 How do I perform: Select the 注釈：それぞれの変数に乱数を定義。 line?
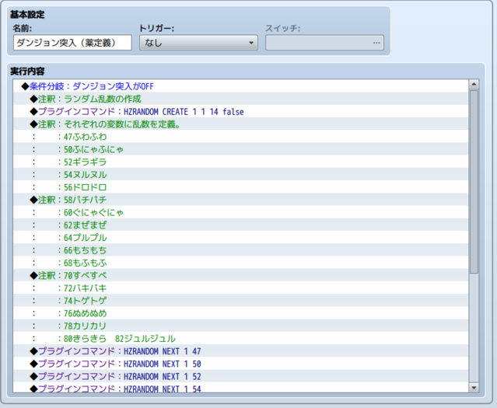click(x=240, y=124)
